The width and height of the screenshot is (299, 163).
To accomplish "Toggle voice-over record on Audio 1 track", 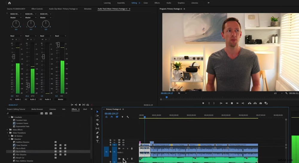I will click(x=132, y=149).
